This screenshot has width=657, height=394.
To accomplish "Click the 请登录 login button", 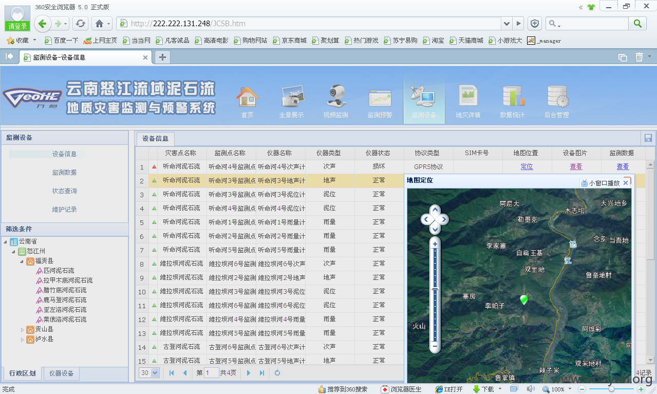I will (17, 26).
